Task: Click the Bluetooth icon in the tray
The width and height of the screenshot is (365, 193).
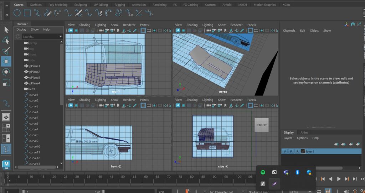Action: [x=297, y=172]
